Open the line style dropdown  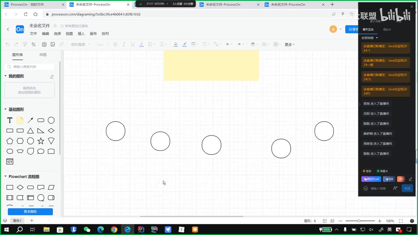pyautogui.click(x=194, y=44)
